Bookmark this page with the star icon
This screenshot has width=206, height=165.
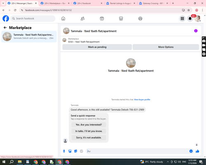tap(189, 10)
